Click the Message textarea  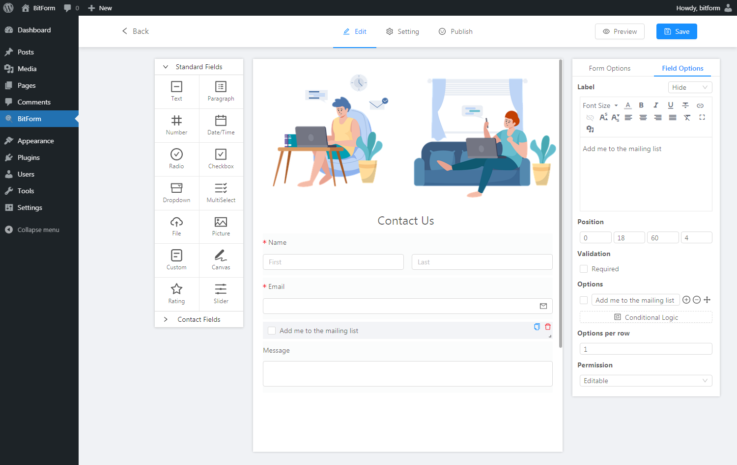(408, 374)
